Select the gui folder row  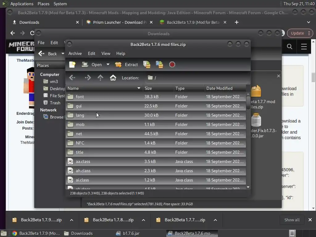click(x=156, y=106)
